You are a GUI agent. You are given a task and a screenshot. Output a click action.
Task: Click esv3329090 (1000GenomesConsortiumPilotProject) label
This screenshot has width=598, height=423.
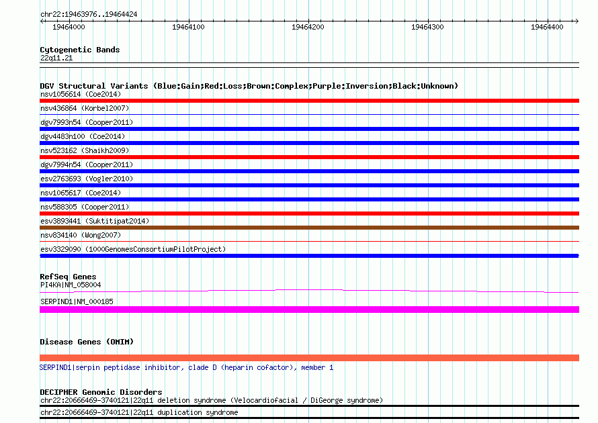point(133,249)
